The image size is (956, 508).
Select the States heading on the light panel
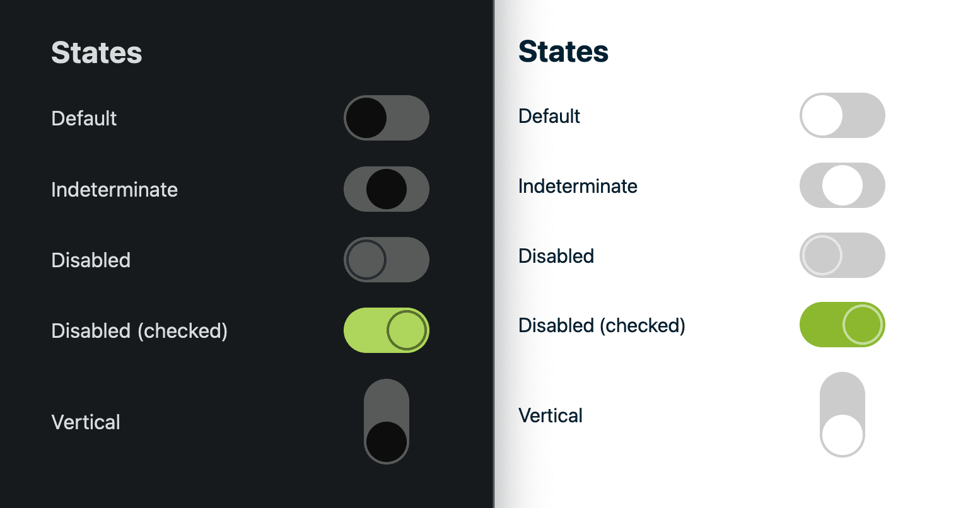[x=563, y=52]
